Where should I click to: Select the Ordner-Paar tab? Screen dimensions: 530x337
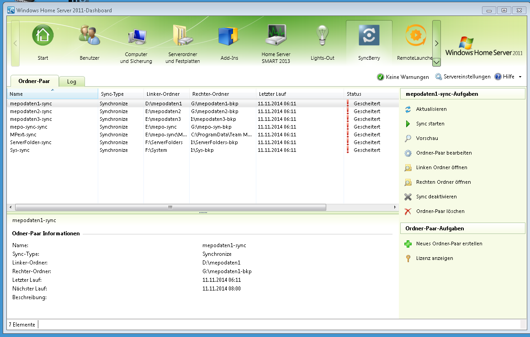point(34,81)
